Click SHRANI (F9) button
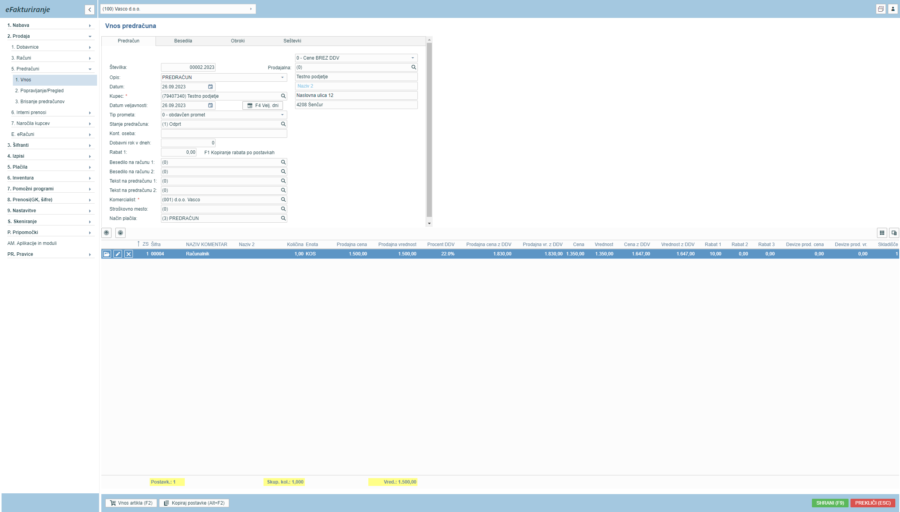 830,503
